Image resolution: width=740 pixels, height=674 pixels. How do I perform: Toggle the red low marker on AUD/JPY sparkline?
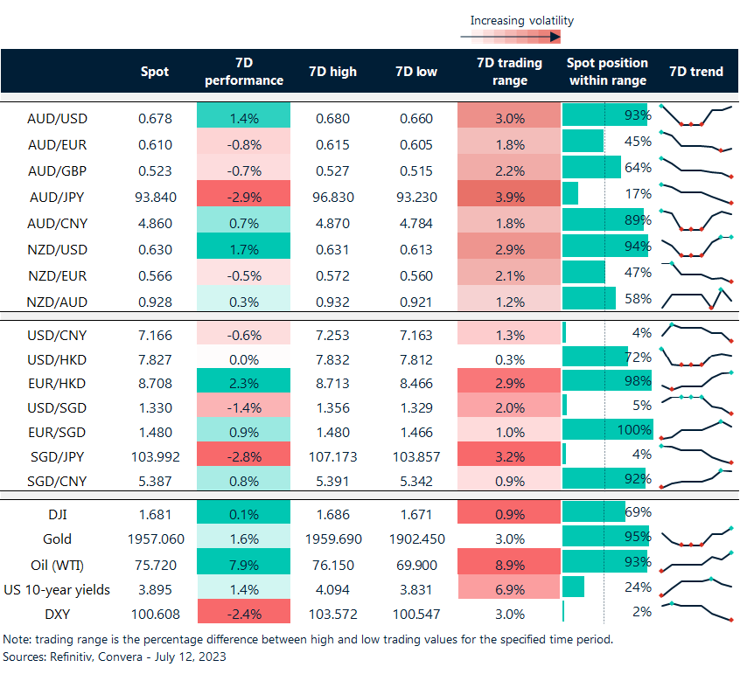point(730,202)
